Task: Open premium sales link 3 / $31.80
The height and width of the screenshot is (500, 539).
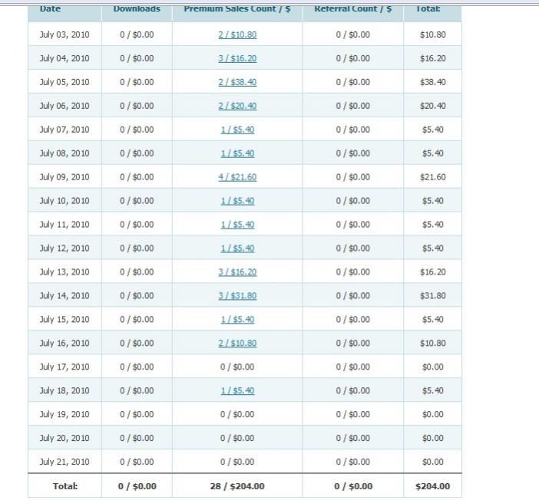Action: (x=237, y=296)
